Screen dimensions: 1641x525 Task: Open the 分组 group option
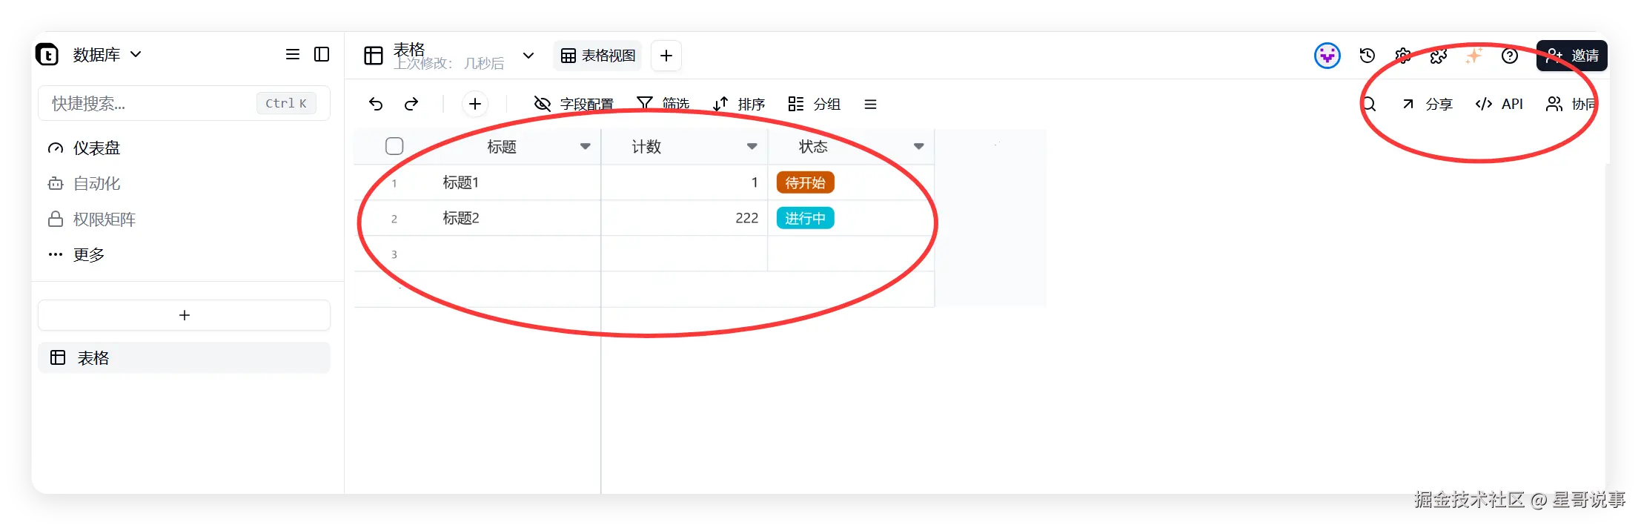[x=814, y=104]
